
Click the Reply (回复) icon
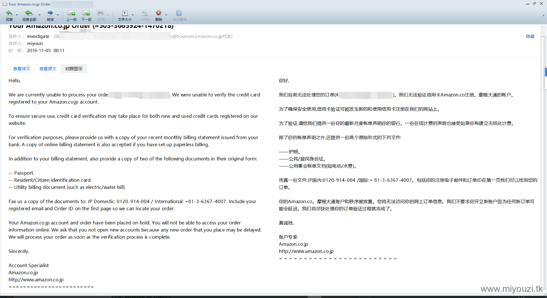[x=9, y=13]
